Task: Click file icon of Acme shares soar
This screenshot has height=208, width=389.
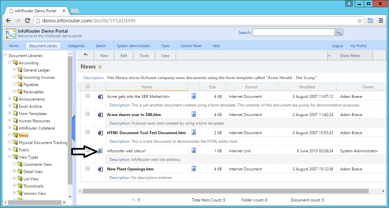Action: (101, 114)
